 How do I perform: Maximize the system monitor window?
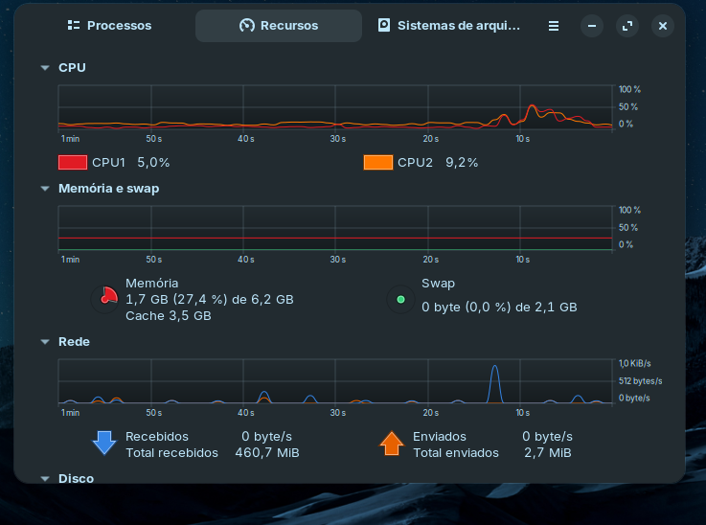point(627,27)
